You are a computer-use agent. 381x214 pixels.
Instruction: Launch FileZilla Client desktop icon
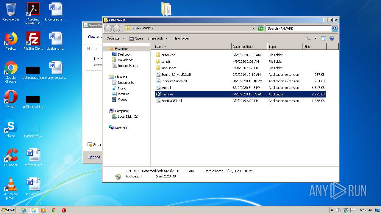(33, 41)
